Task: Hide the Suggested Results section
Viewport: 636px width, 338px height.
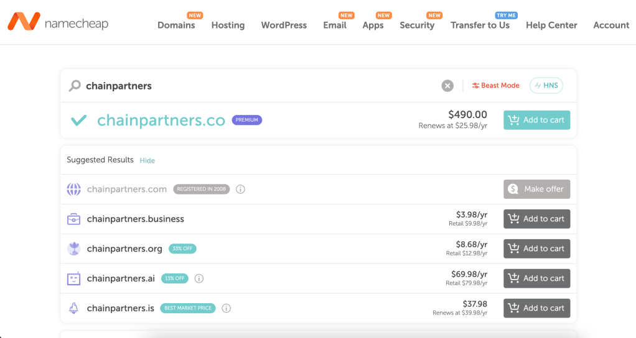Action: [x=147, y=160]
